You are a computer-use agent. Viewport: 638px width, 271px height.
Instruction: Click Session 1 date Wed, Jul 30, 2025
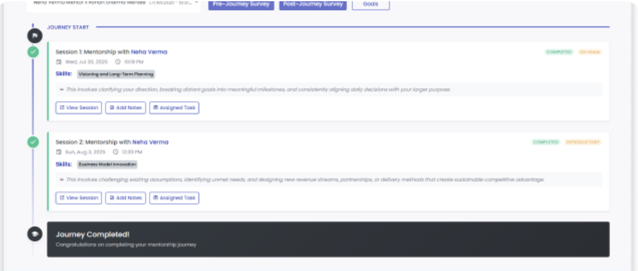87,62
